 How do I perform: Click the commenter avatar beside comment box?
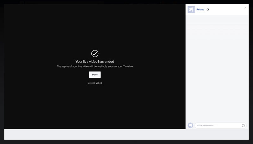190,125
